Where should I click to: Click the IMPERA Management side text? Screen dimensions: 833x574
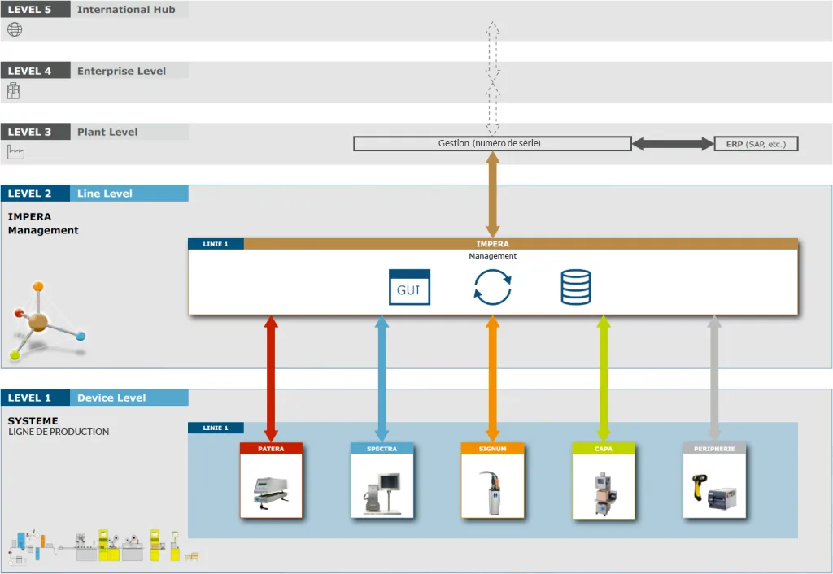click(x=43, y=224)
